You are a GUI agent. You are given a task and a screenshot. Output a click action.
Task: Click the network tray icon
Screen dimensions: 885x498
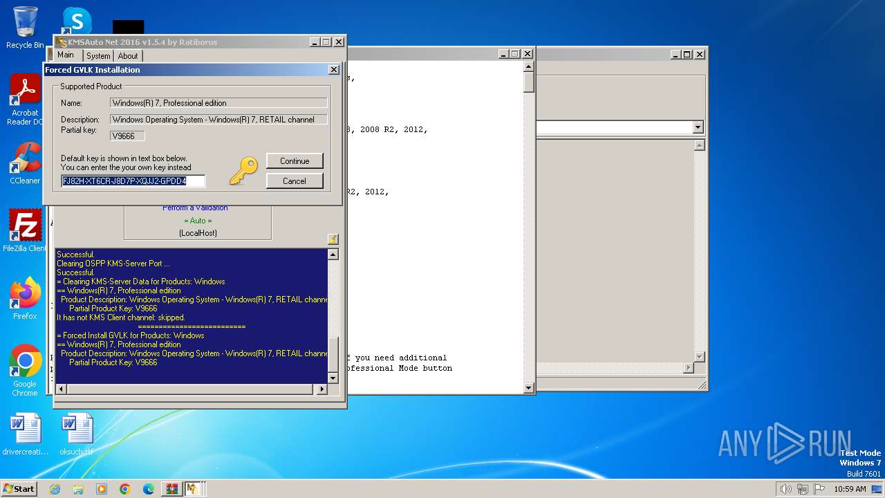point(803,489)
